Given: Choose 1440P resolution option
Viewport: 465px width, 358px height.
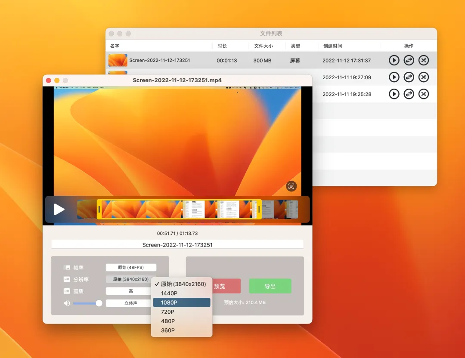Looking at the screenshot, I should (x=182, y=293).
